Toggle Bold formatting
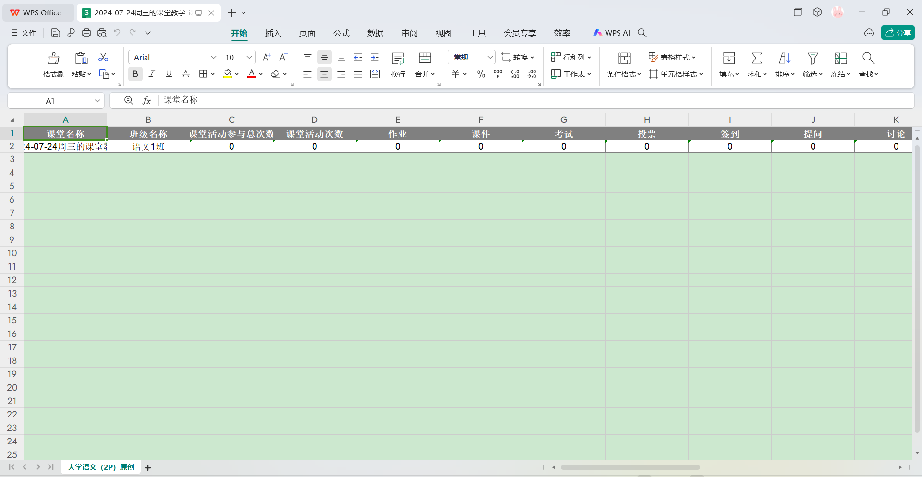 [135, 74]
